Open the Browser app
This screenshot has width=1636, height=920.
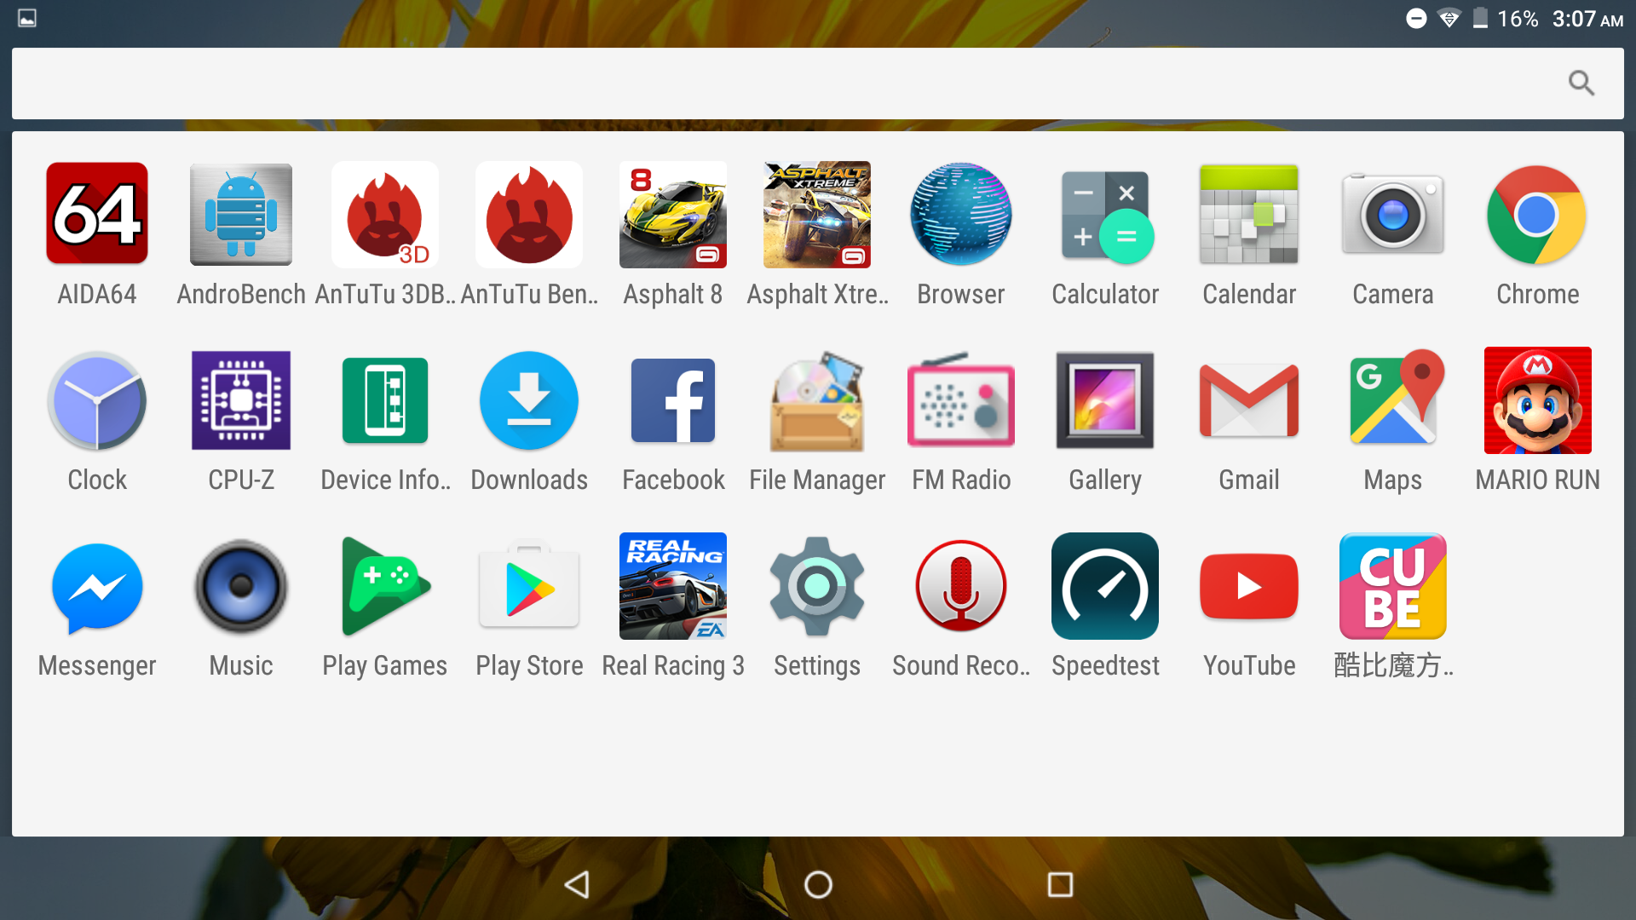tap(961, 215)
